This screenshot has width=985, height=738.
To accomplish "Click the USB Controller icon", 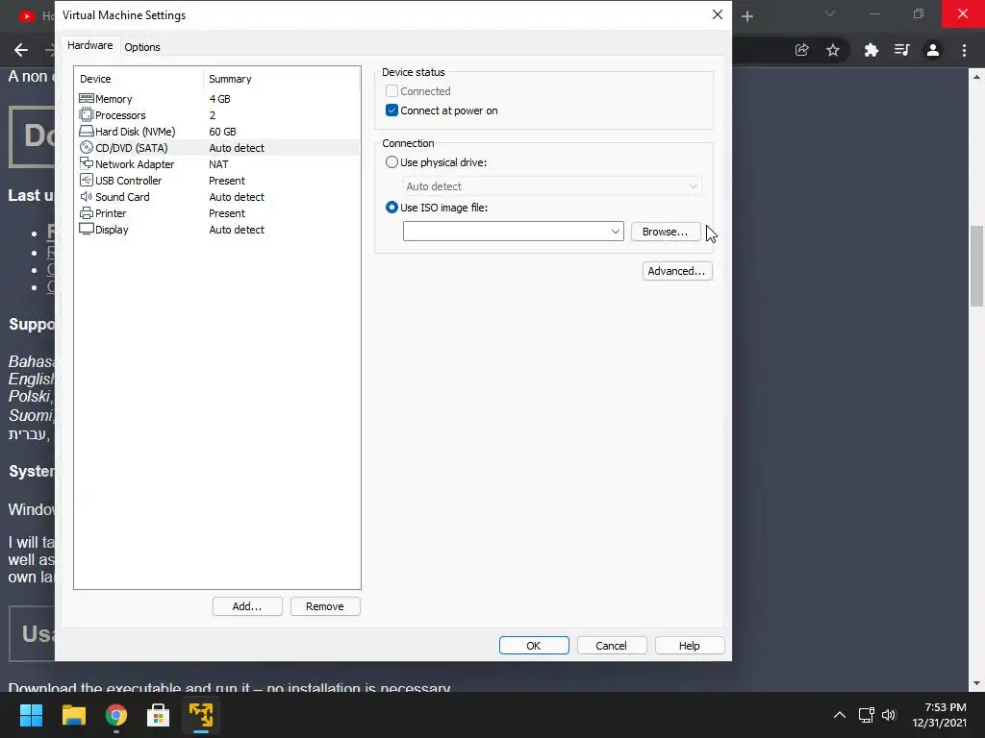I will [87, 180].
